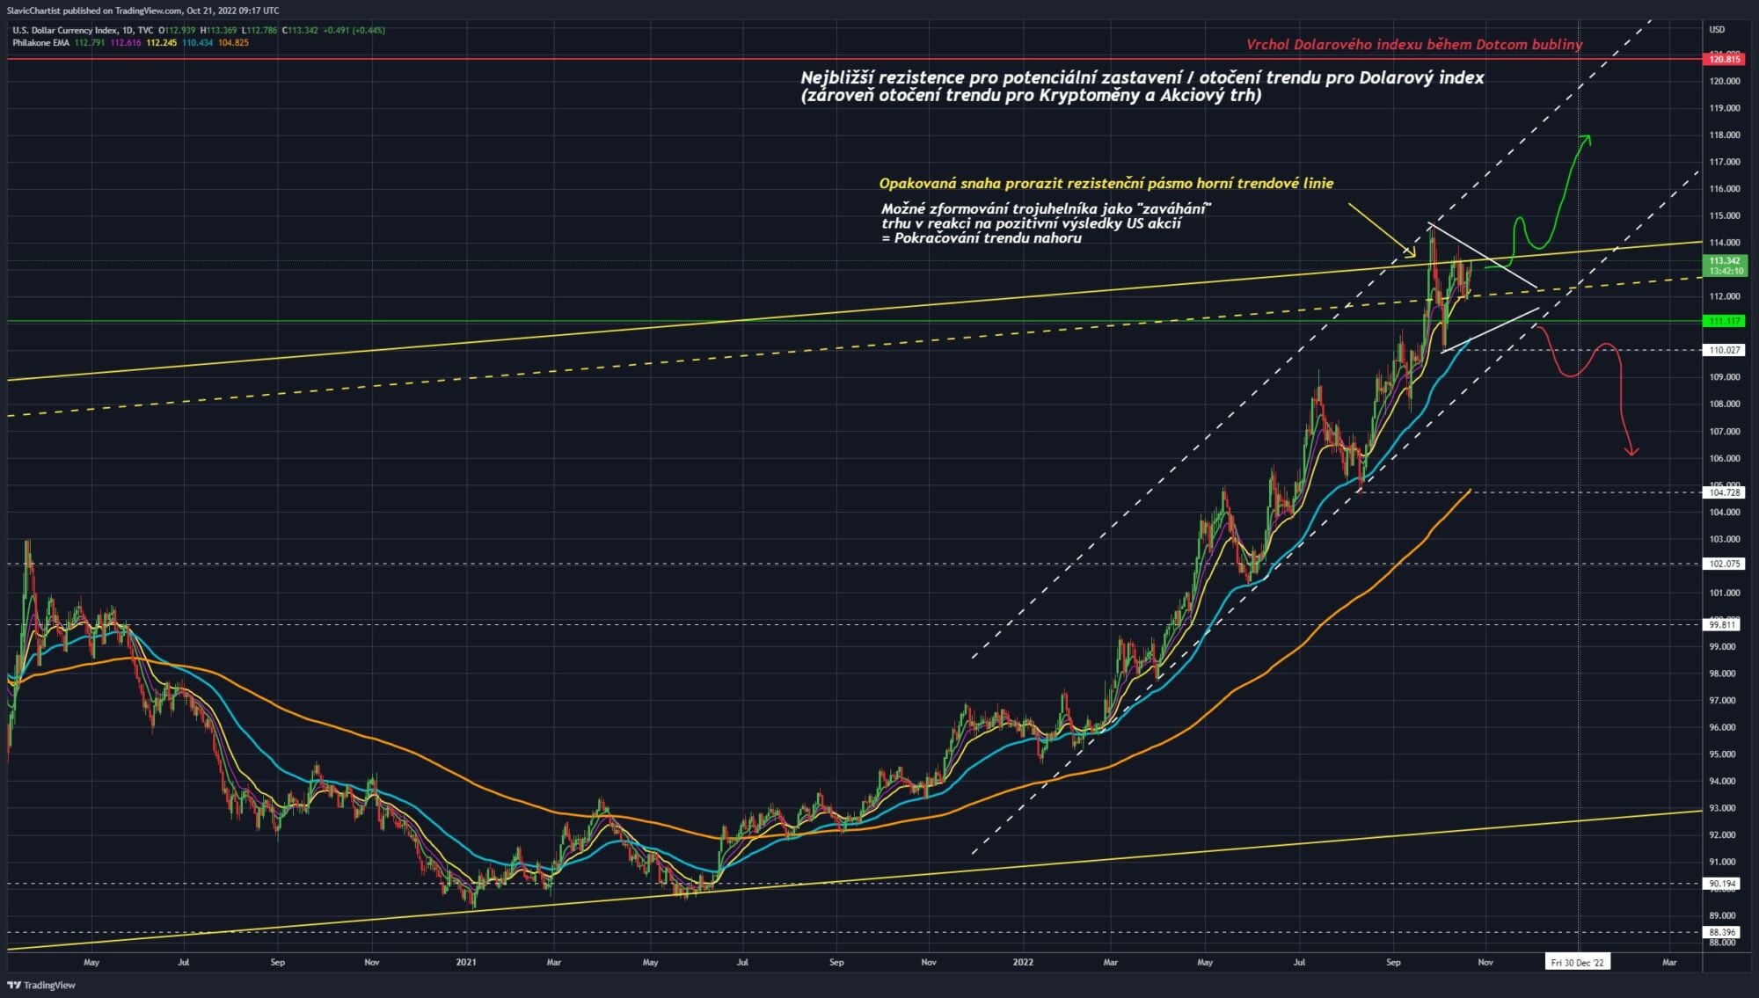This screenshot has width=1759, height=998.
Task: Click the 102.075 price level label
Action: pos(1724,564)
